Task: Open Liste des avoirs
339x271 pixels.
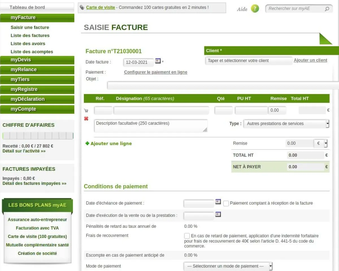Action: coord(28,44)
